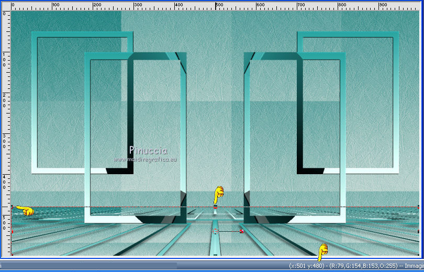Click the 300 mark on the vertical ruler
This screenshot has height=272, width=424.
pos(4,141)
